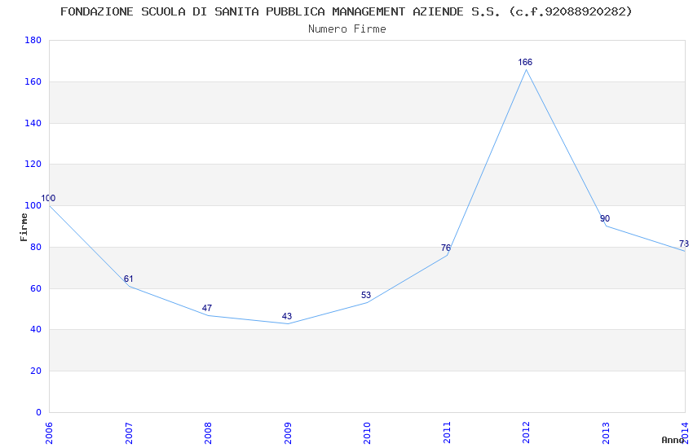Click the peak data label 166
The height and width of the screenshot is (448, 693).
click(525, 62)
